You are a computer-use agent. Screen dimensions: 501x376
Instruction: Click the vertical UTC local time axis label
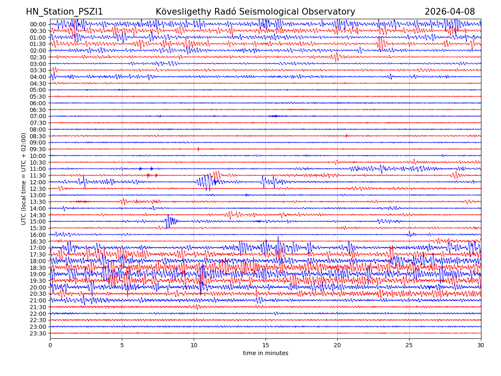[24, 179]
